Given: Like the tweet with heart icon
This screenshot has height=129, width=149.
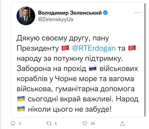Looking at the screenshot, I should (85, 124).
